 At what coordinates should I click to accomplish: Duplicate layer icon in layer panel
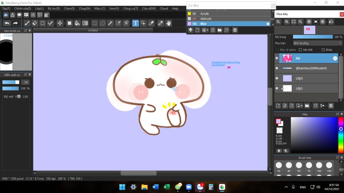point(315,106)
